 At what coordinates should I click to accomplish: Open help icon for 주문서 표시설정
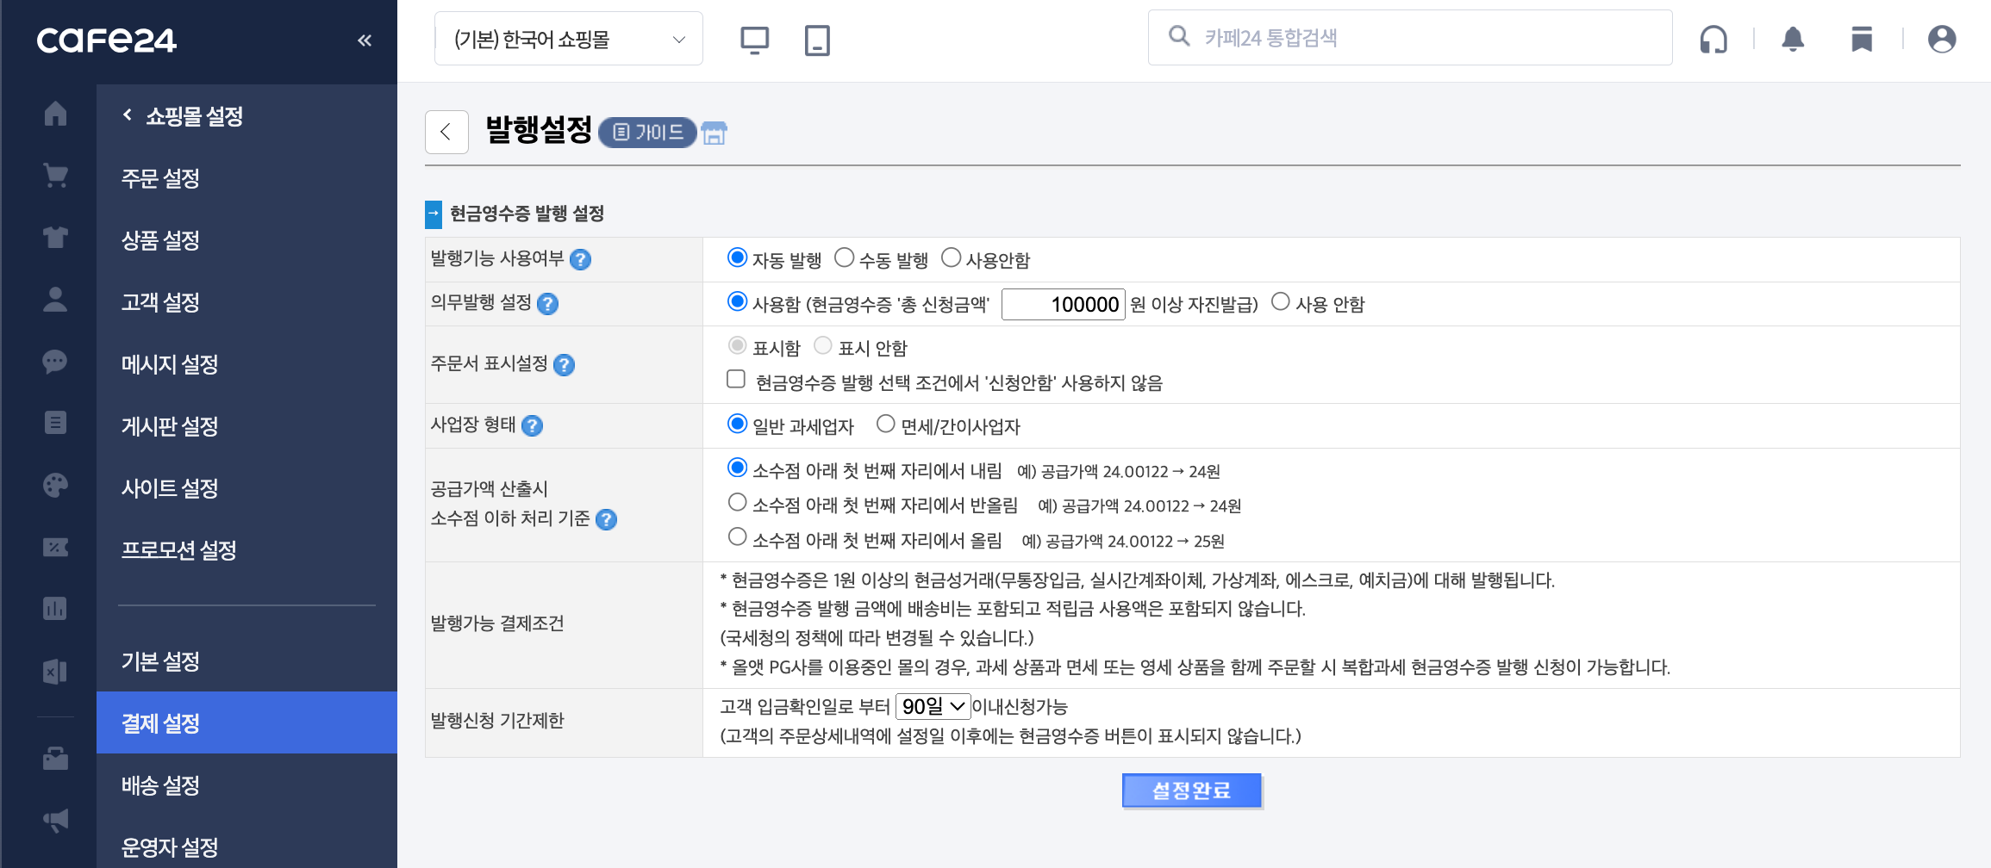point(564,365)
